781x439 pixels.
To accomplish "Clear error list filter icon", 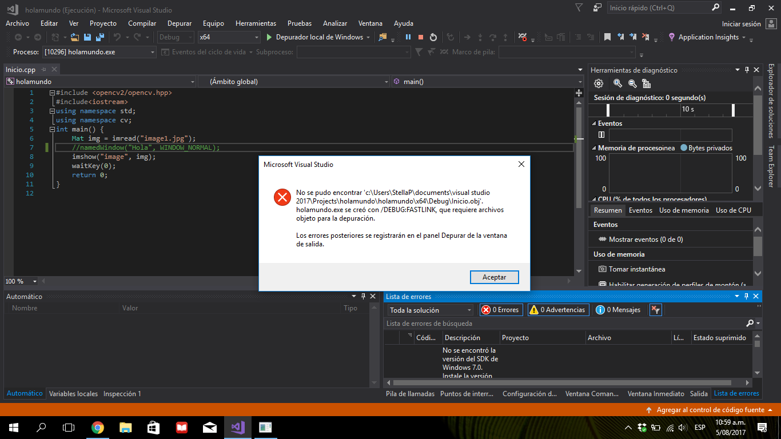I will point(656,310).
